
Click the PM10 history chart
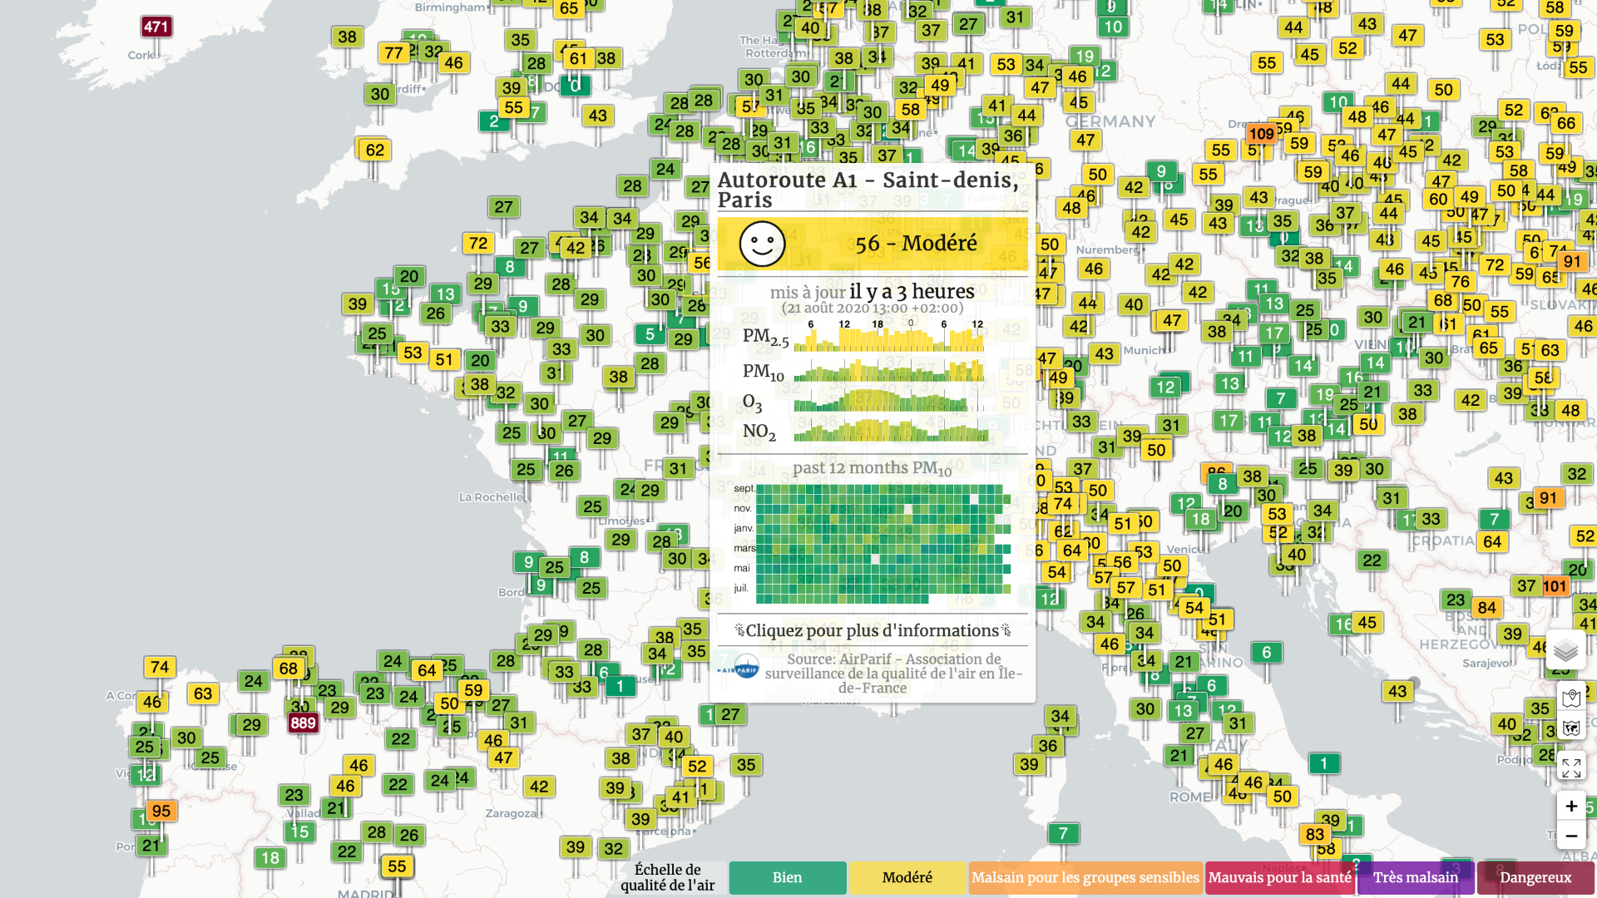tap(888, 369)
